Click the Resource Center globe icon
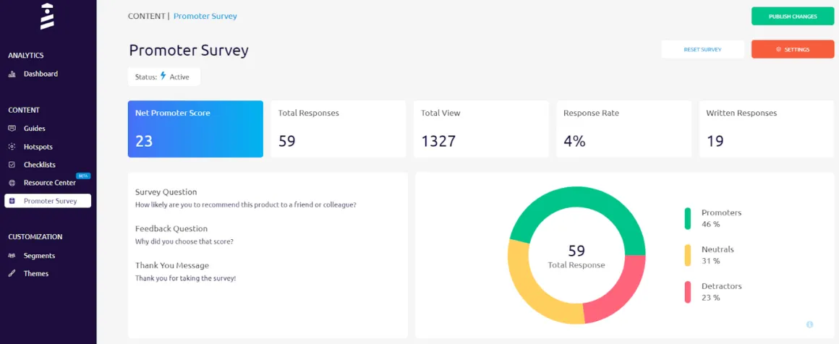The width and height of the screenshot is (839, 344). 12,183
